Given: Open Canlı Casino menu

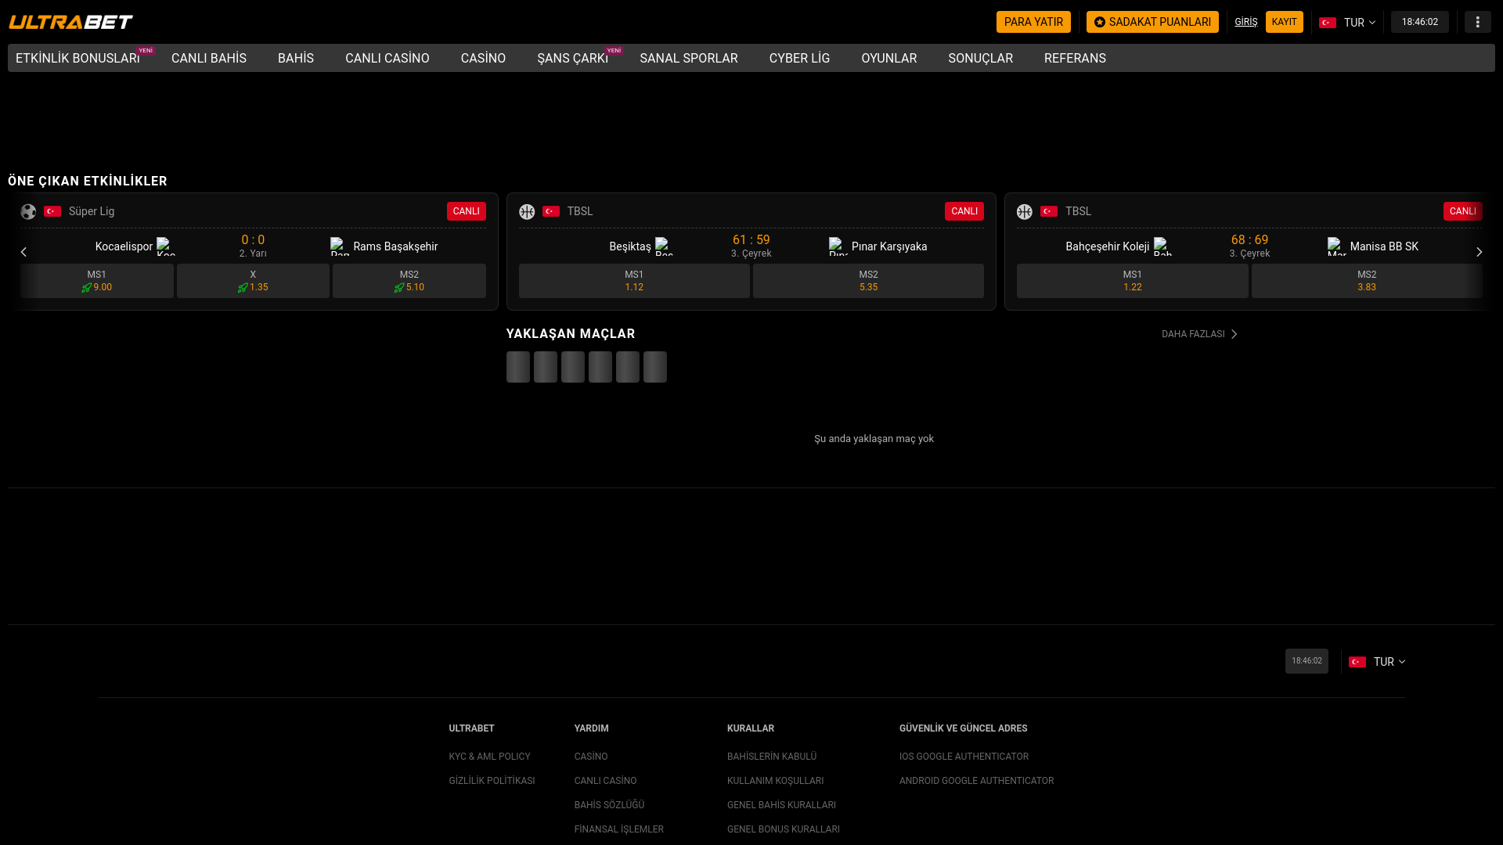Looking at the screenshot, I should [x=387, y=58].
